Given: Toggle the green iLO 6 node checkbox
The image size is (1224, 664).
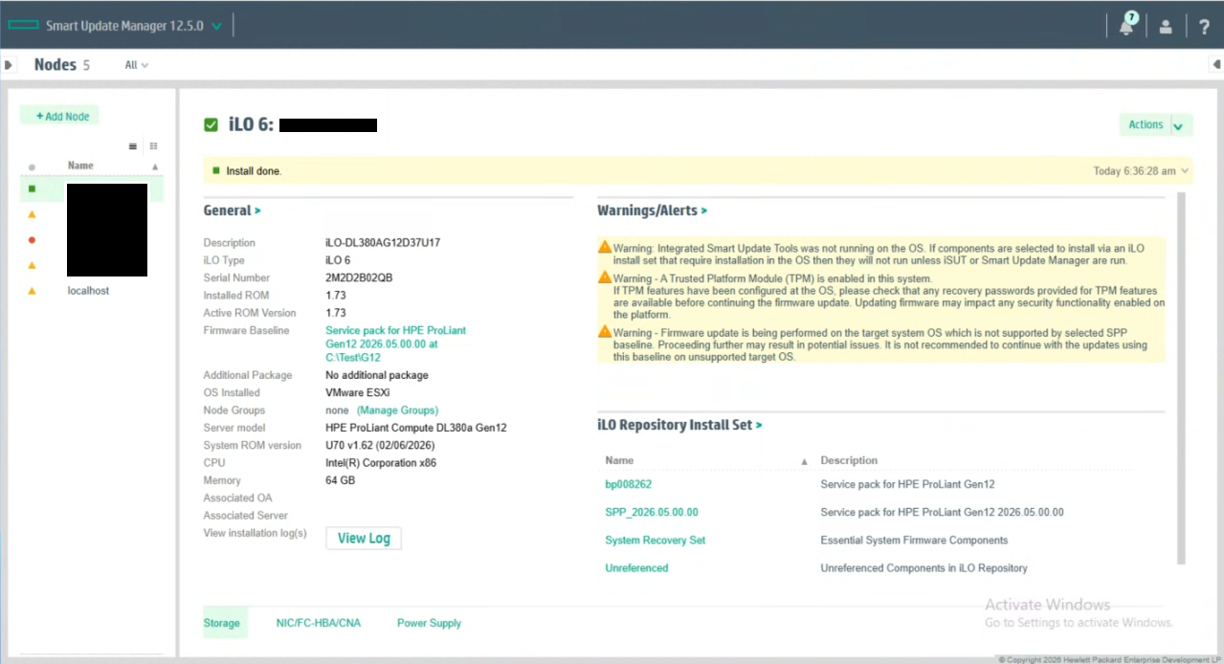Looking at the screenshot, I should click(211, 124).
